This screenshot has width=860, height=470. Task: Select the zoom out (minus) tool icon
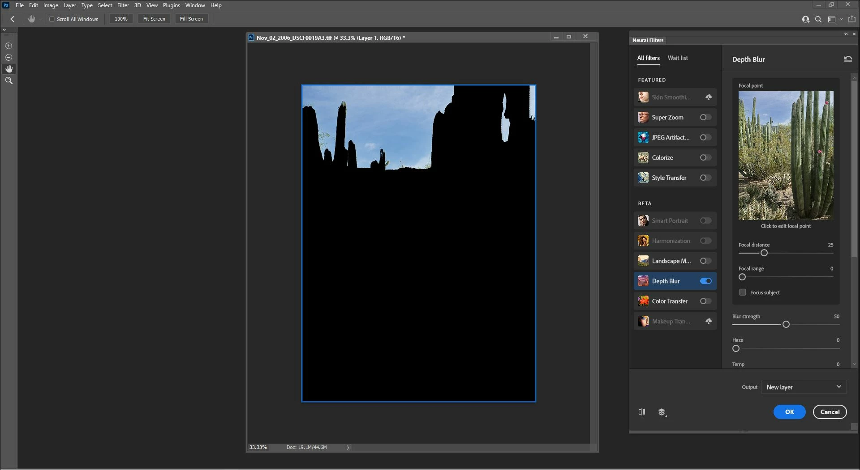(x=9, y=58)
